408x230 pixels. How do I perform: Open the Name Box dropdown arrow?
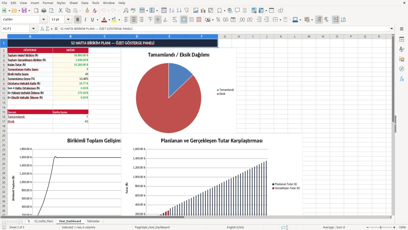click(x=33, y=29)
